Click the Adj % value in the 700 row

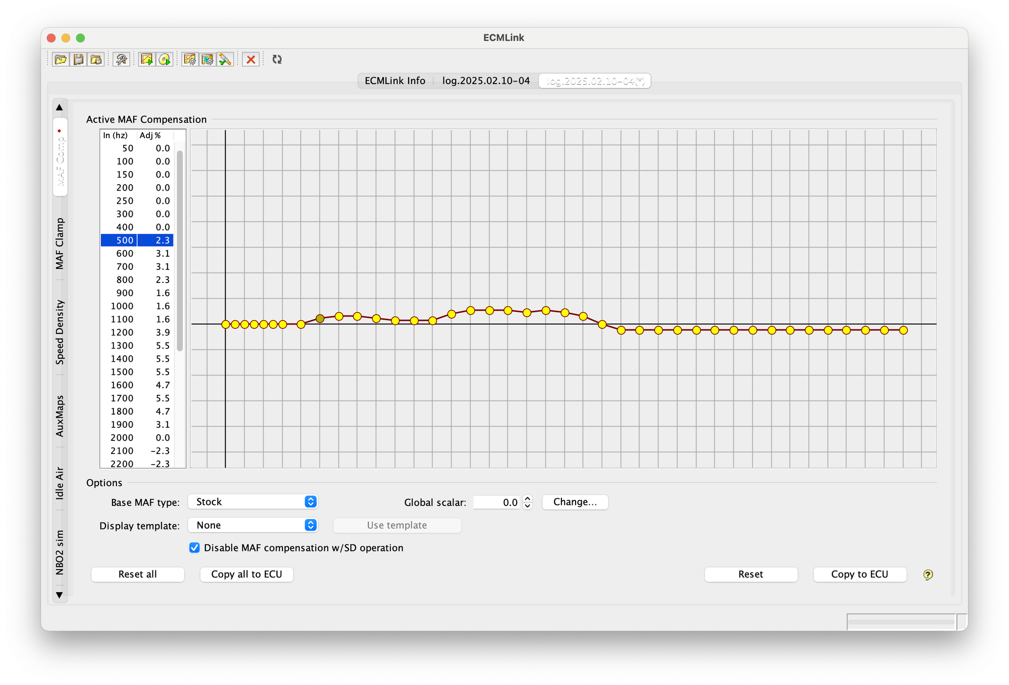(155, 267)
